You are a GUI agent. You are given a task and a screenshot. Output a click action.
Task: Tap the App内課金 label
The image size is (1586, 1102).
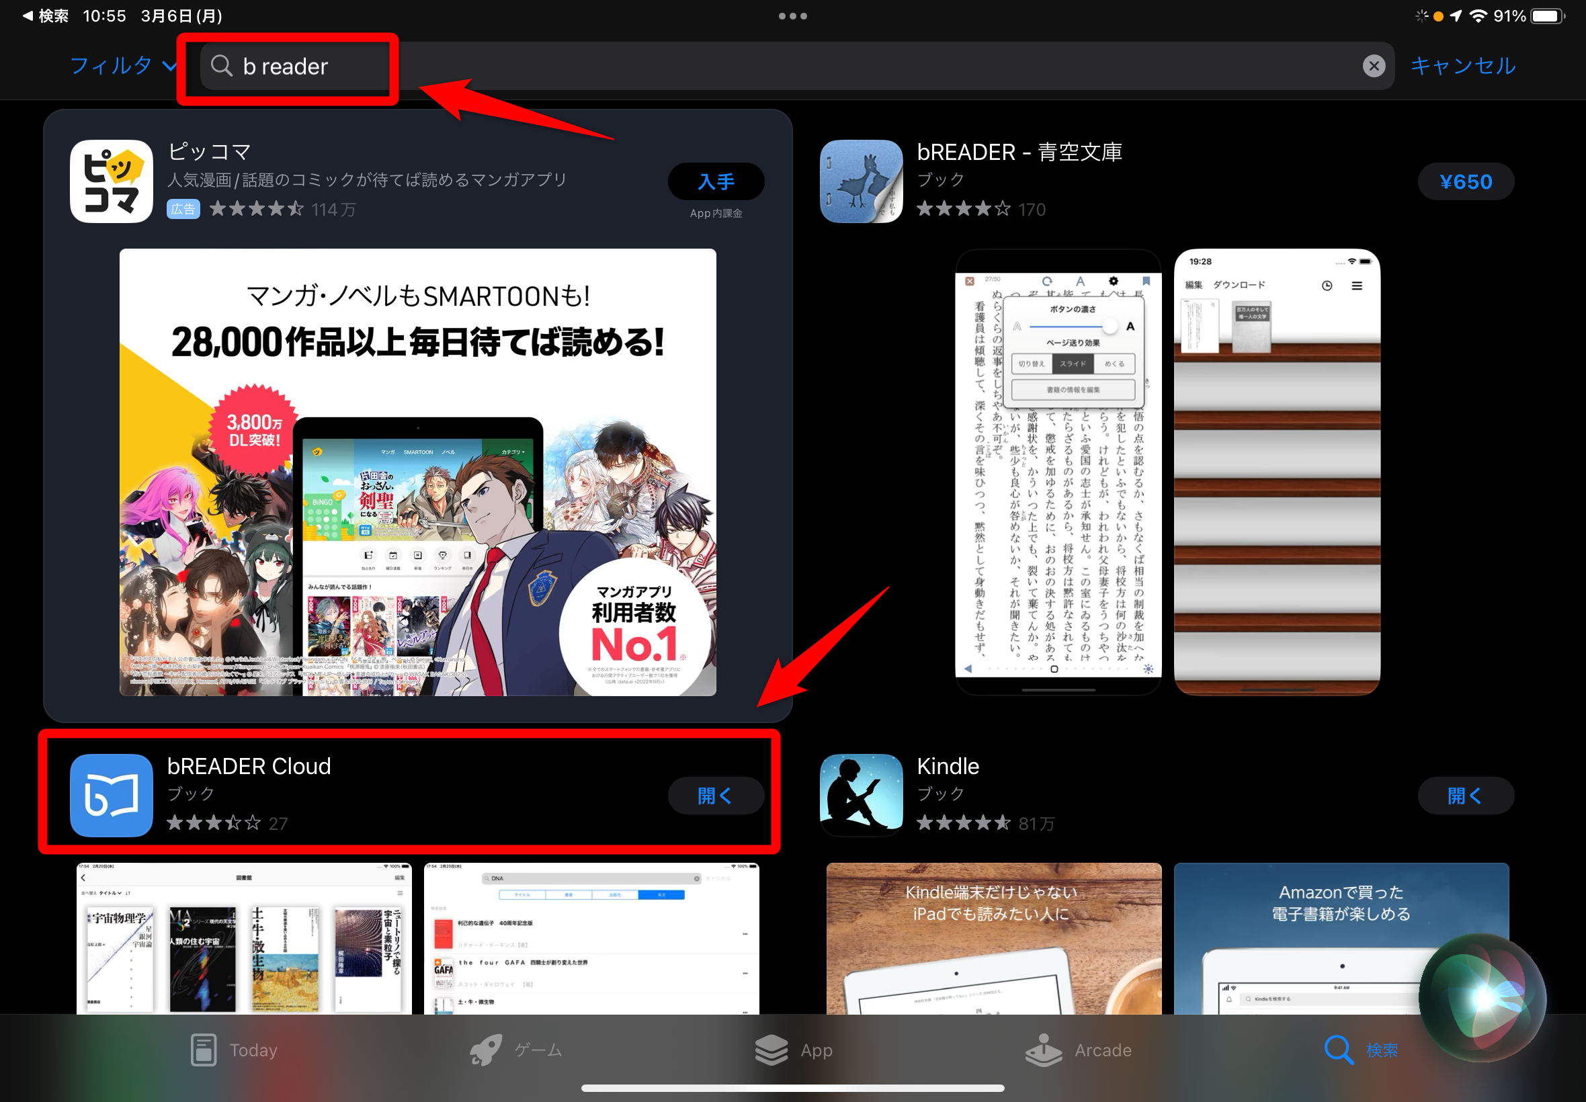(x=715, y=214)
